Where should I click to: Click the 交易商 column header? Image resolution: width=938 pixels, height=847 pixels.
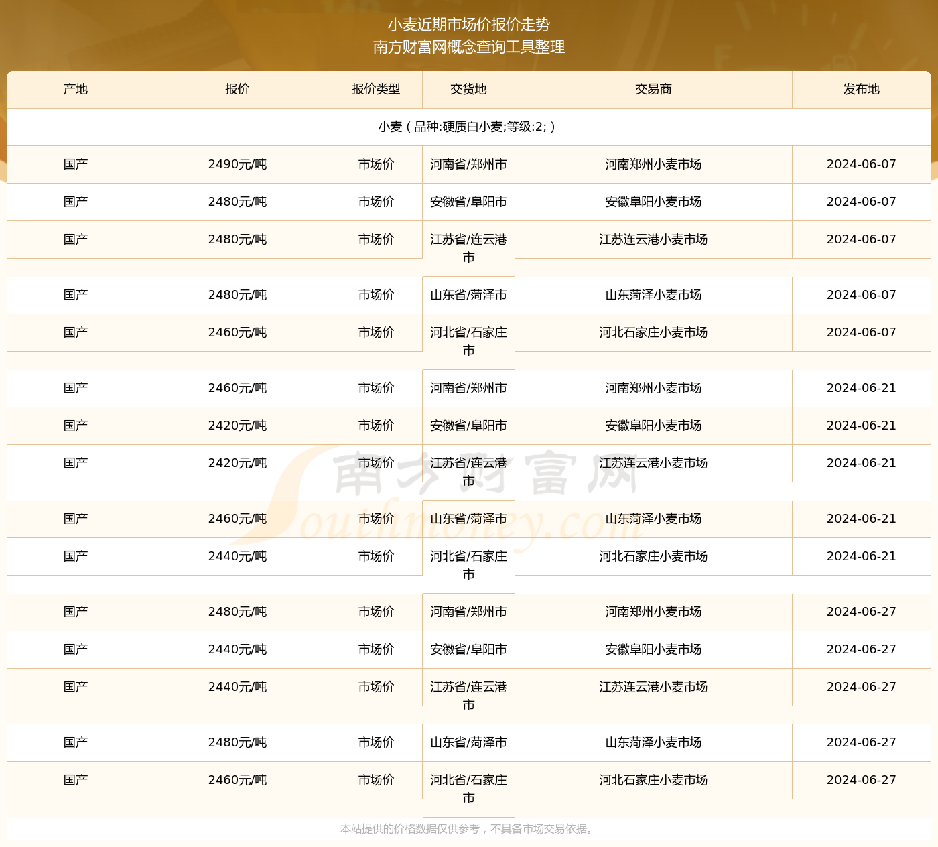[653, 89]
